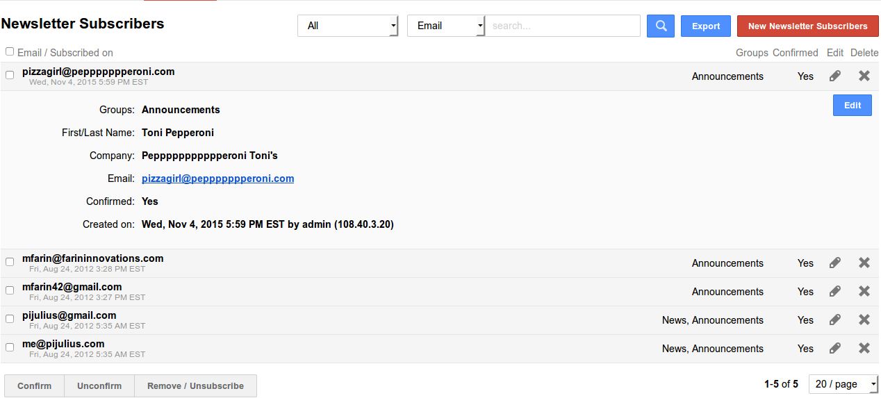The height and width of the screenshot is (398, 881).
Task: Click pencil icon for mfarin@farininnovations.com
Action: (835, 263)
